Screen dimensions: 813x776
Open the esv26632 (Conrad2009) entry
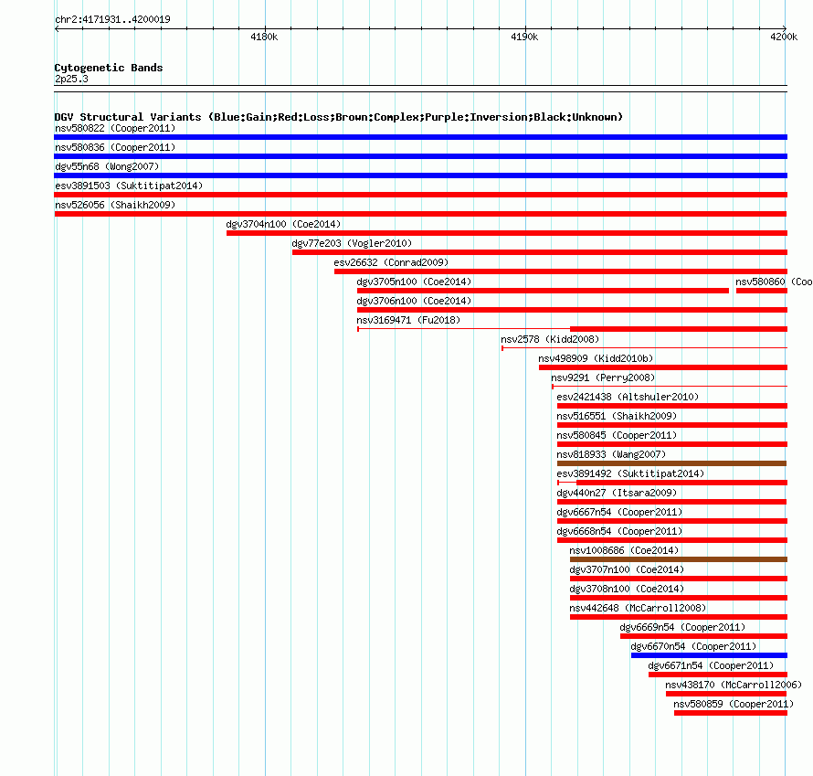(391, 262)
